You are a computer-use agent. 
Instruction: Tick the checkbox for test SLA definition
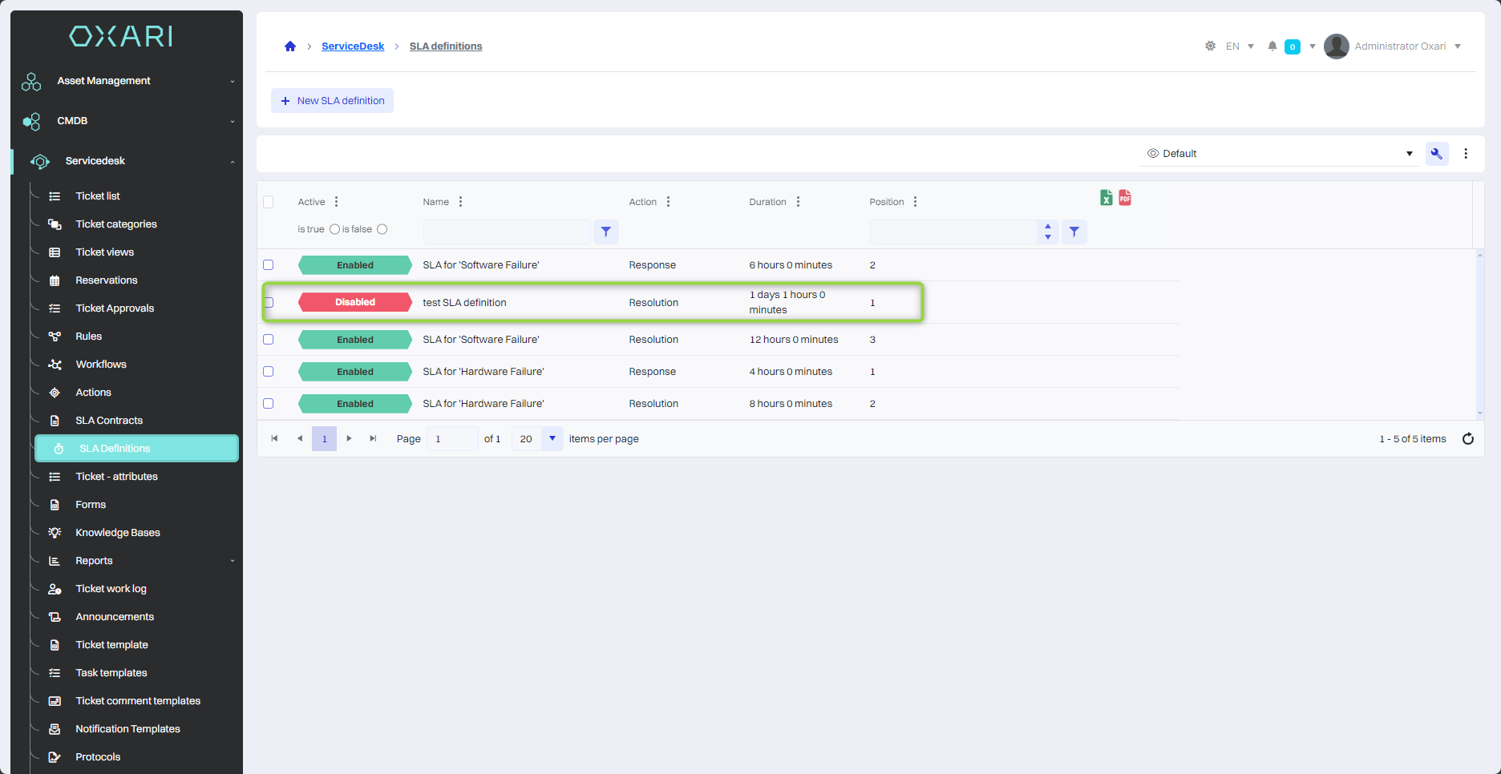[269, 303]
